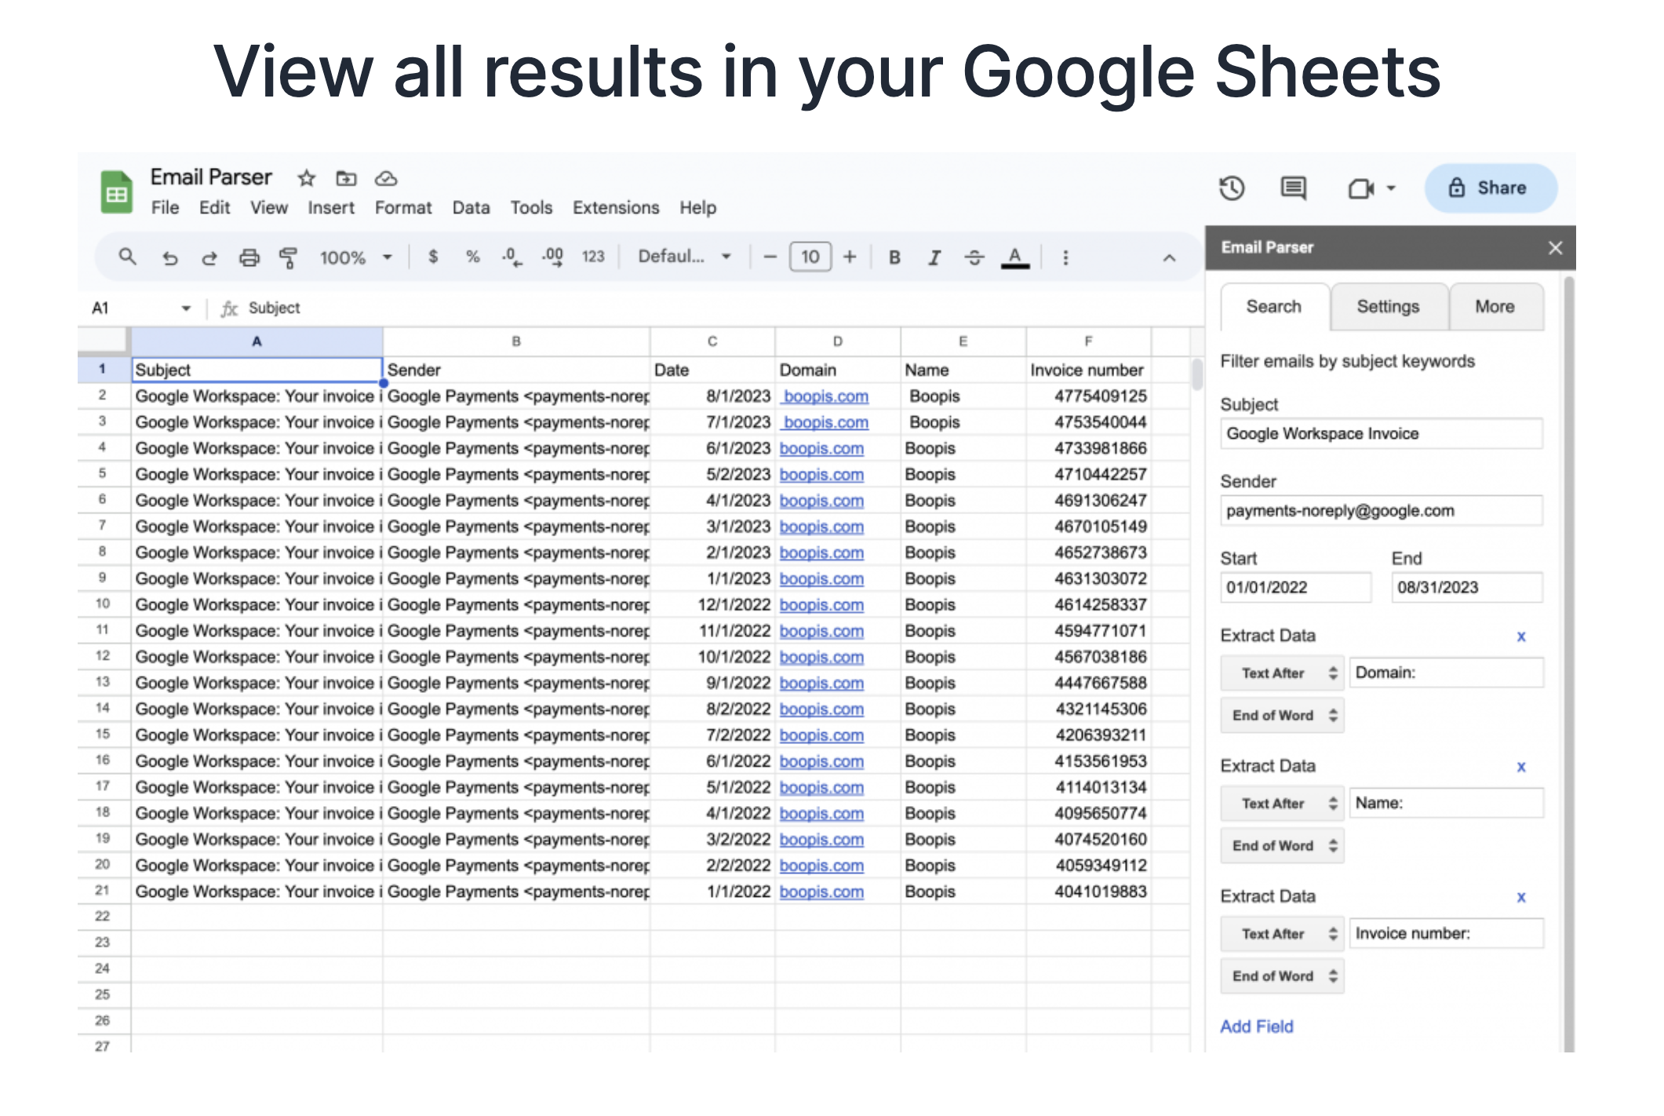Open boopis.com link in row 2
Viewport: 1664px width, 1116px height.
click(x=825, y=396)
